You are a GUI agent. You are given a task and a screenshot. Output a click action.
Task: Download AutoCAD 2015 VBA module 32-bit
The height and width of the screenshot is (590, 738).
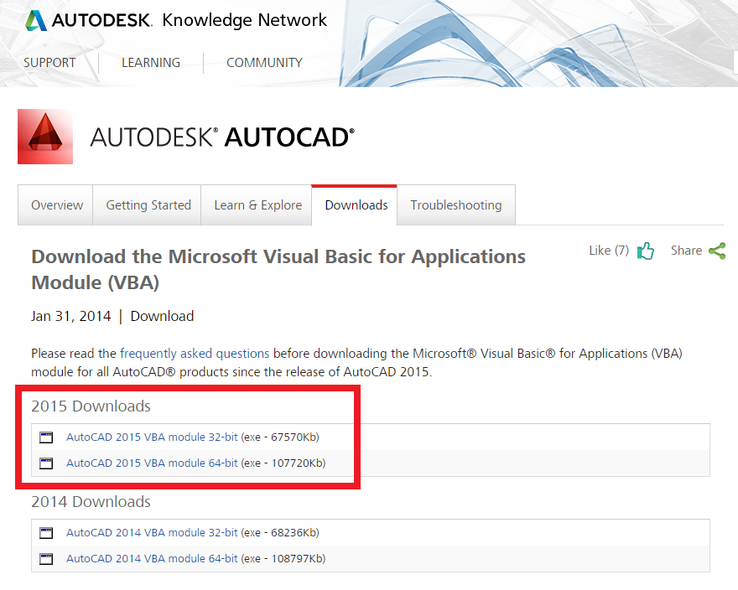pyautogui.click(x=152, y=437)
